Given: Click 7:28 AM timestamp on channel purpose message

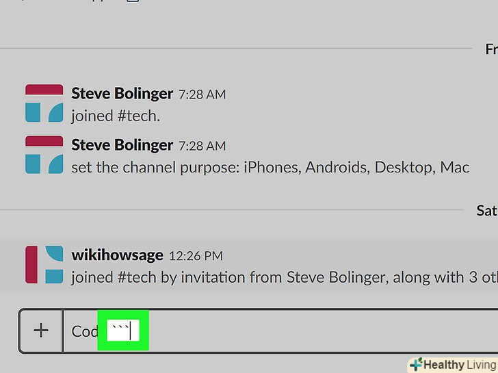Looking at the screenshot, I should (x=202, y=146).
